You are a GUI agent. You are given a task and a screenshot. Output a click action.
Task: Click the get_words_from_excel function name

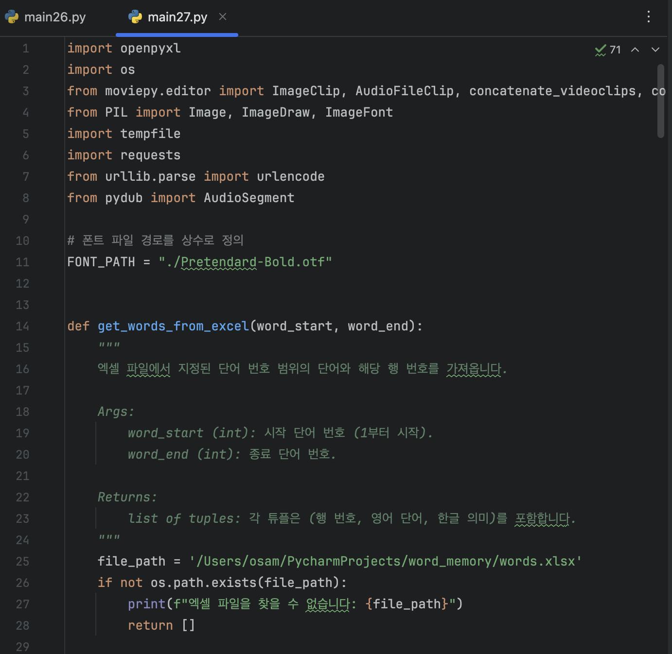point(173,326)
